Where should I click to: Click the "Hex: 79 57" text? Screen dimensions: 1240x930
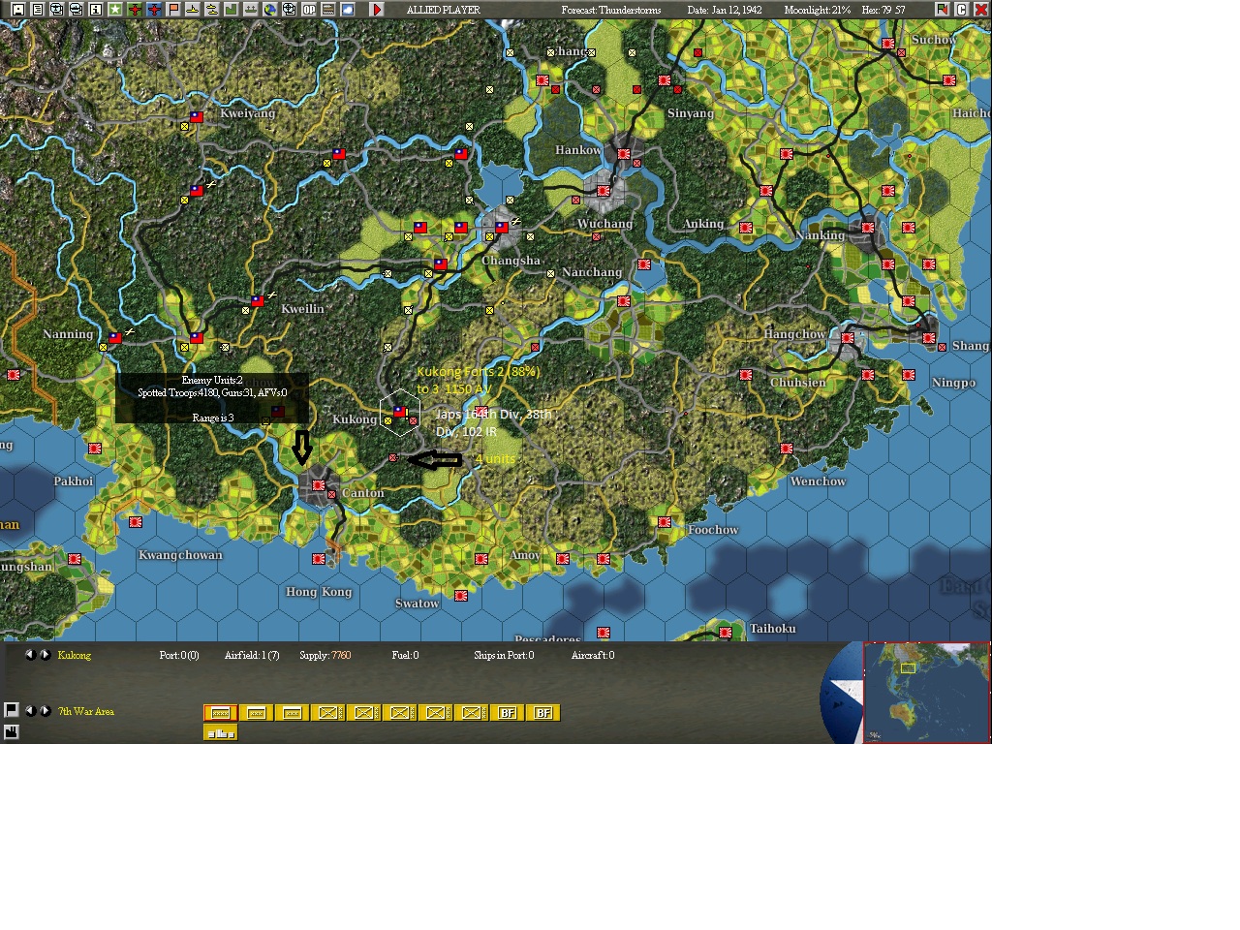click(x=883, y=10)
